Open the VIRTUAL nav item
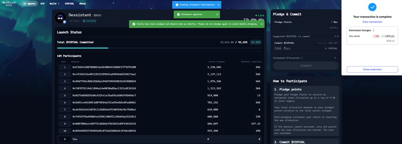 (x=69, y=4)
